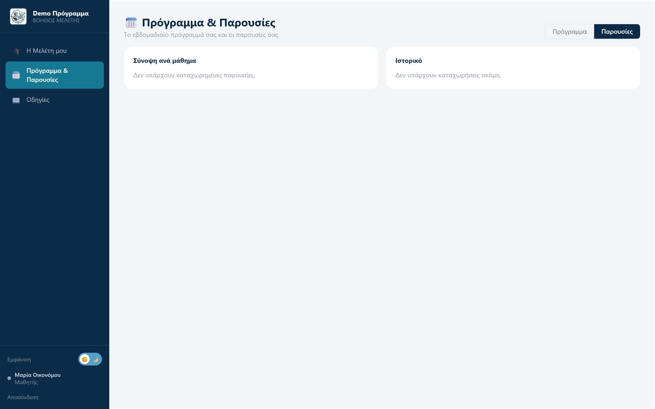Image resolution: width=655 pixels, height=409 pixels.
Task: Open the Οδηγίες sidebar page
Action: 54,100
